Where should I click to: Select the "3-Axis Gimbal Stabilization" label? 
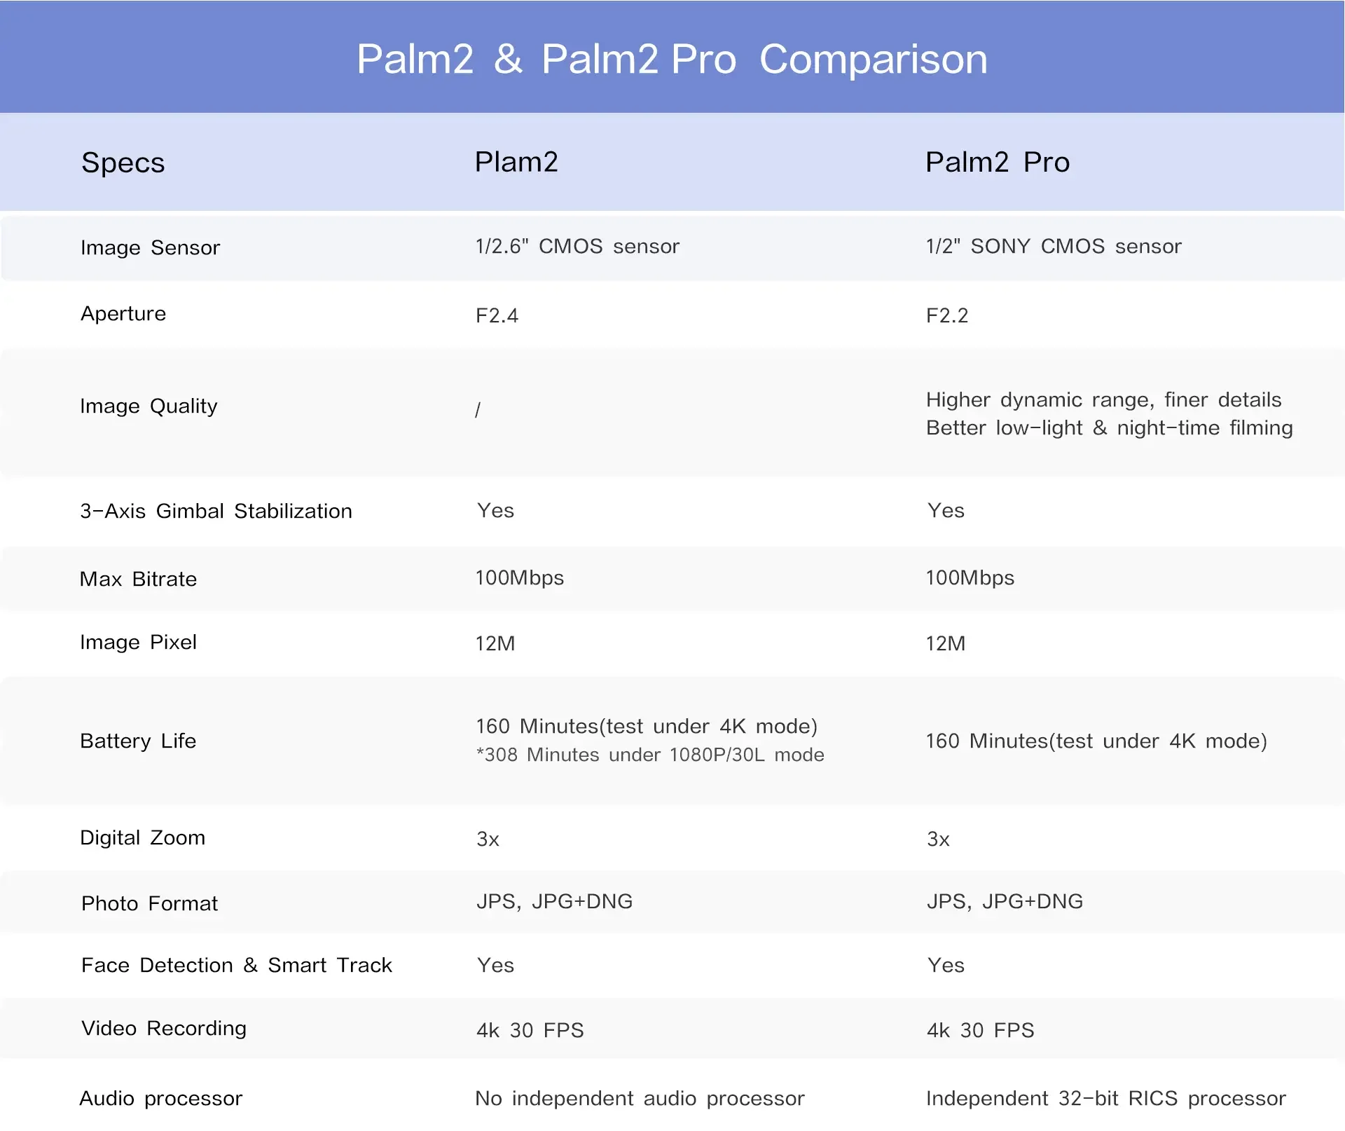tap(216, 511)
